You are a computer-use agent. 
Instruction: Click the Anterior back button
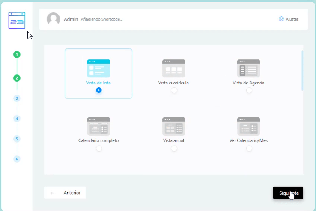pos(65,193)
